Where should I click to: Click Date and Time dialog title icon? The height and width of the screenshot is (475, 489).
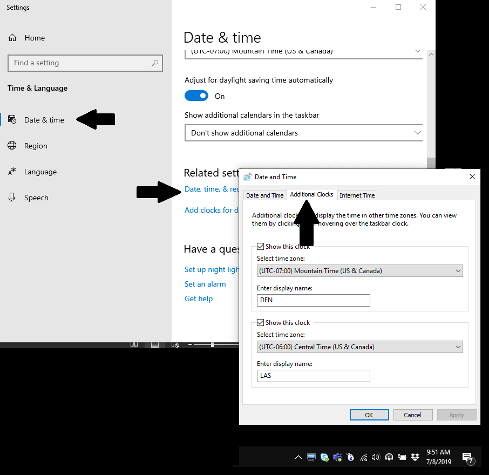coord(247,177)
